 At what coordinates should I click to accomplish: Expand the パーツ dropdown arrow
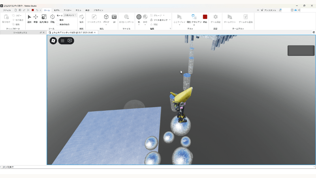(x=106, y=25)
